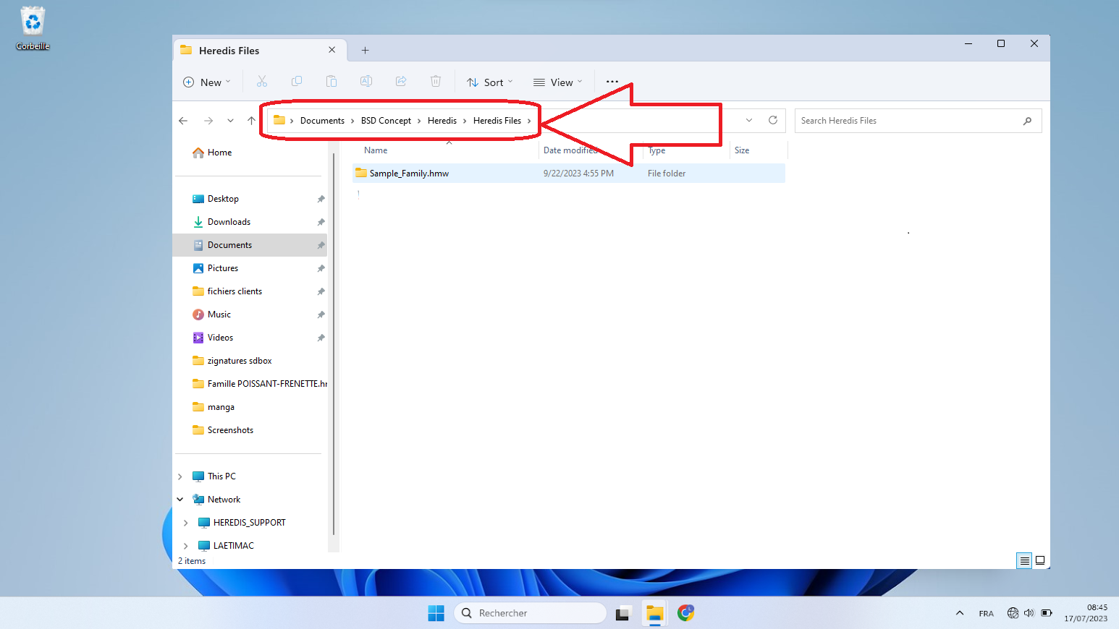Viewport: 1119px width, 629px height.
Task: Open Google Chrome from the taskbar
Action: tap(685, 613)
